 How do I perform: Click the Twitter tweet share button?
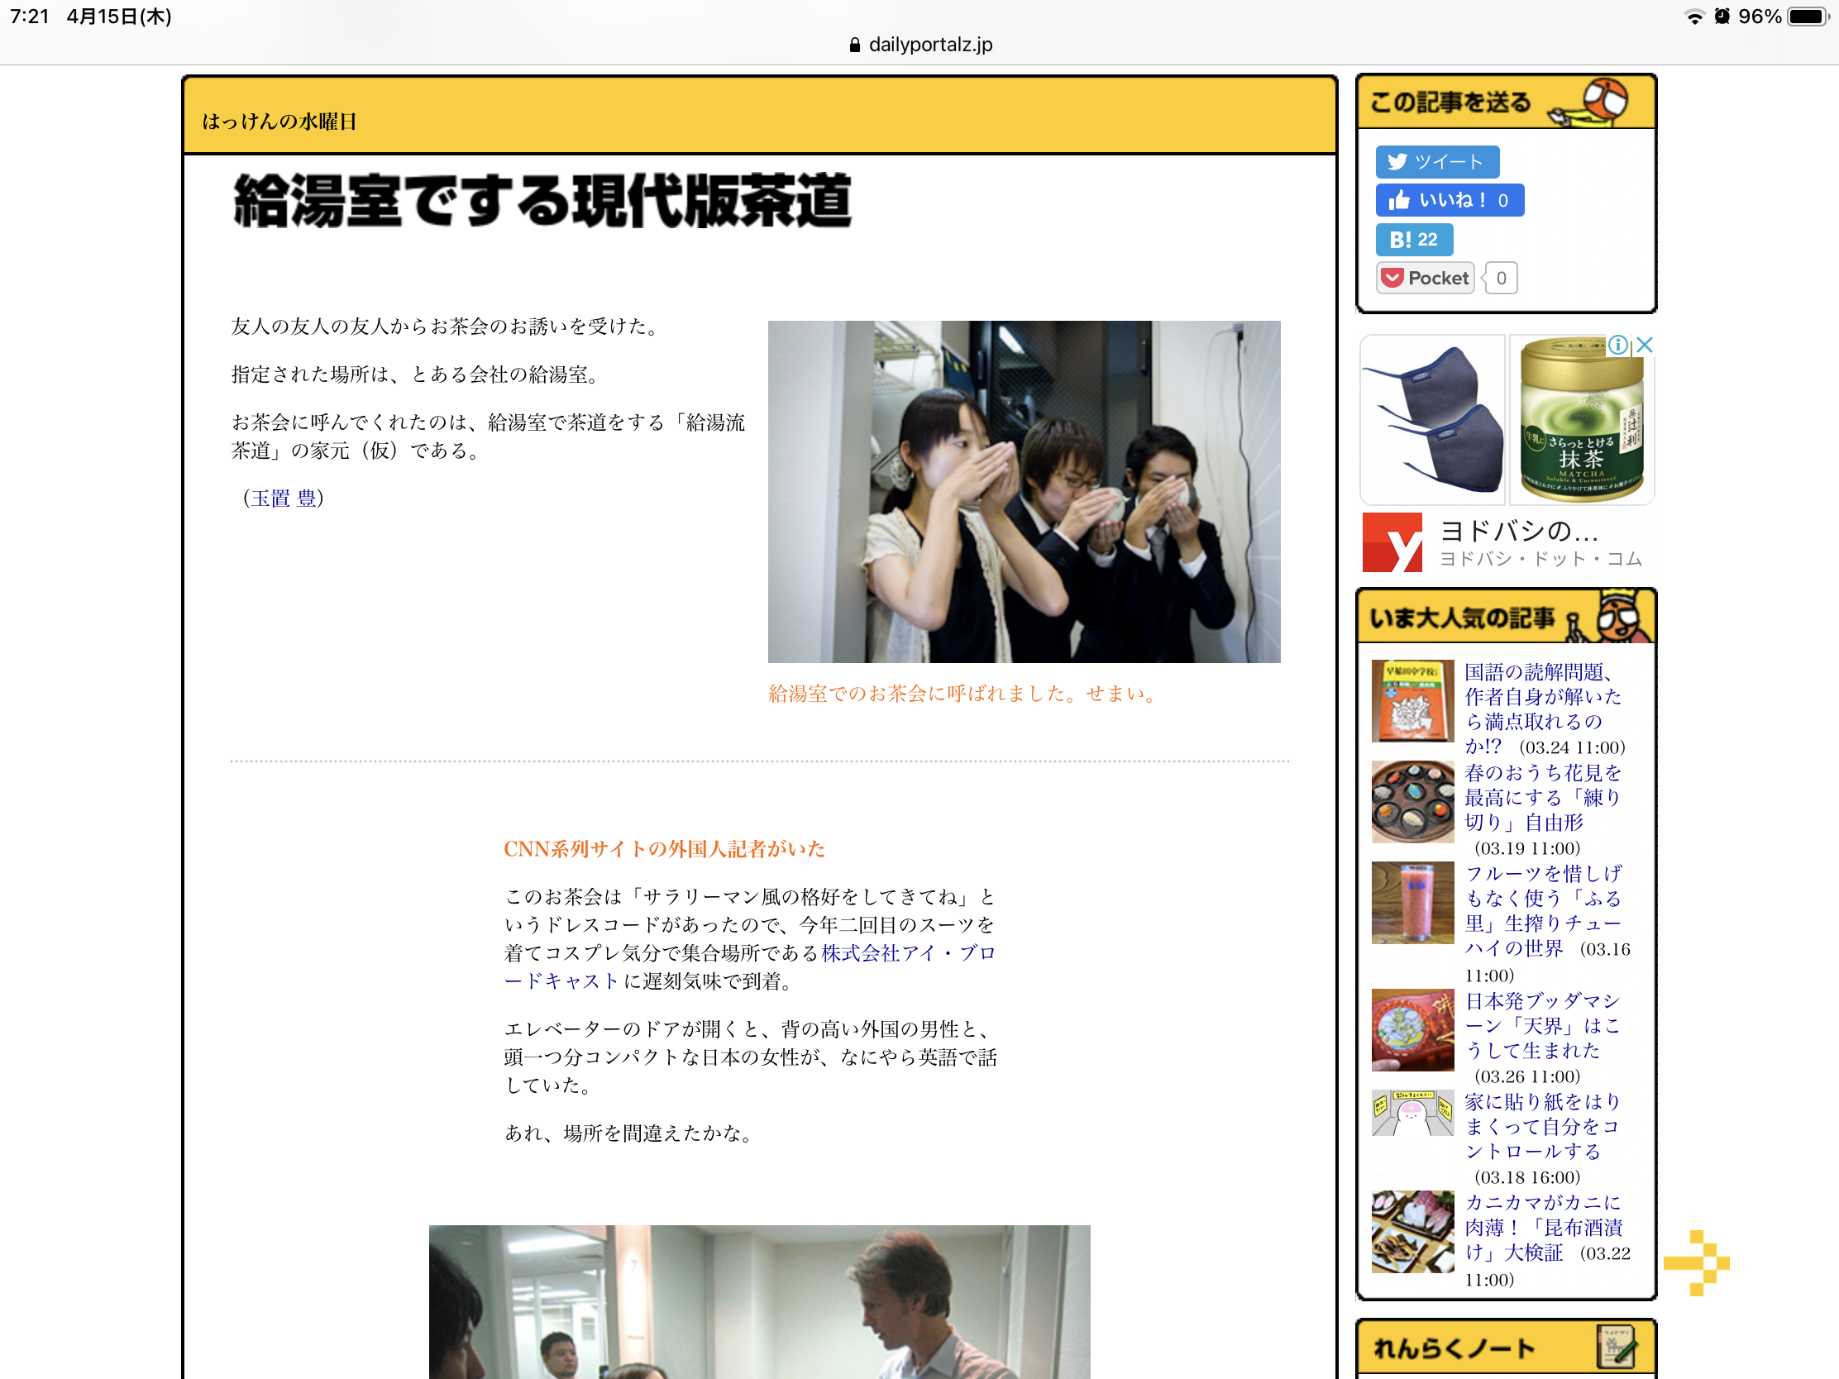[1436, 161]
